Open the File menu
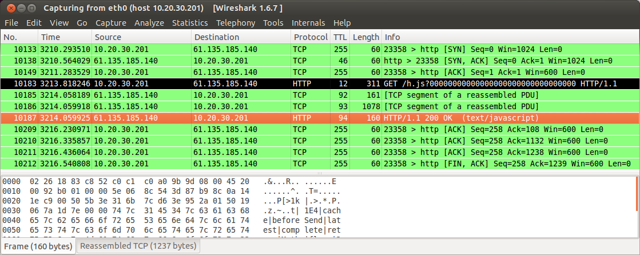Screen dimensions: 640x255 11,23
